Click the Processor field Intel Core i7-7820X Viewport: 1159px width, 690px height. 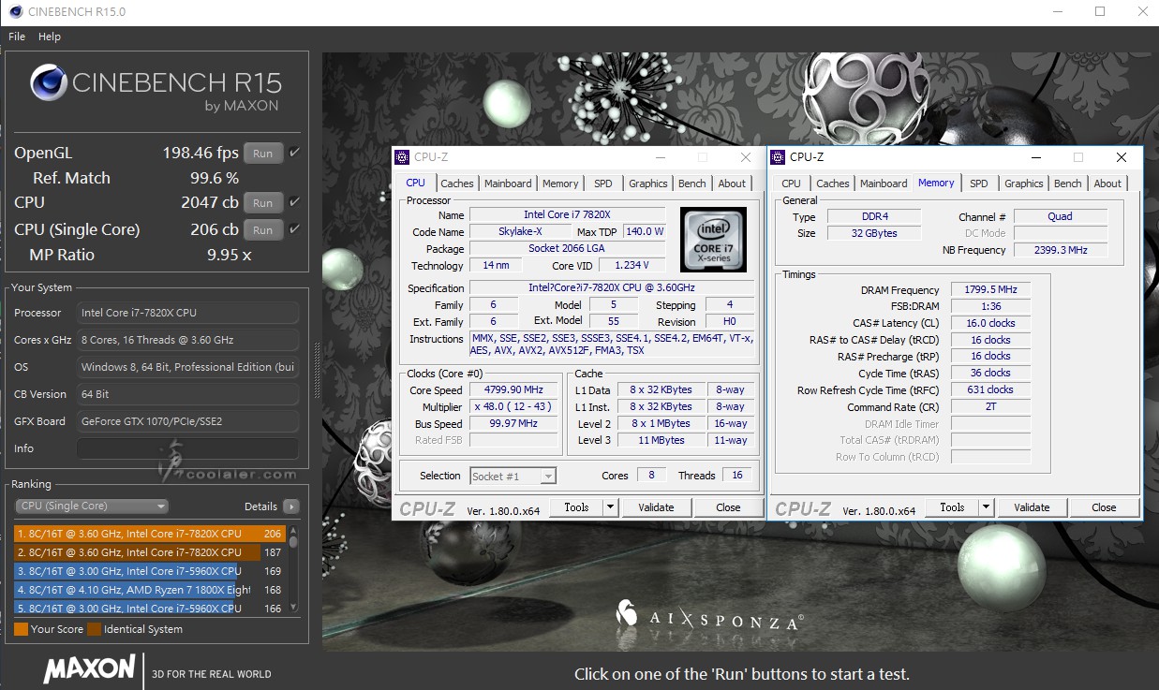[x=188, y=313]
